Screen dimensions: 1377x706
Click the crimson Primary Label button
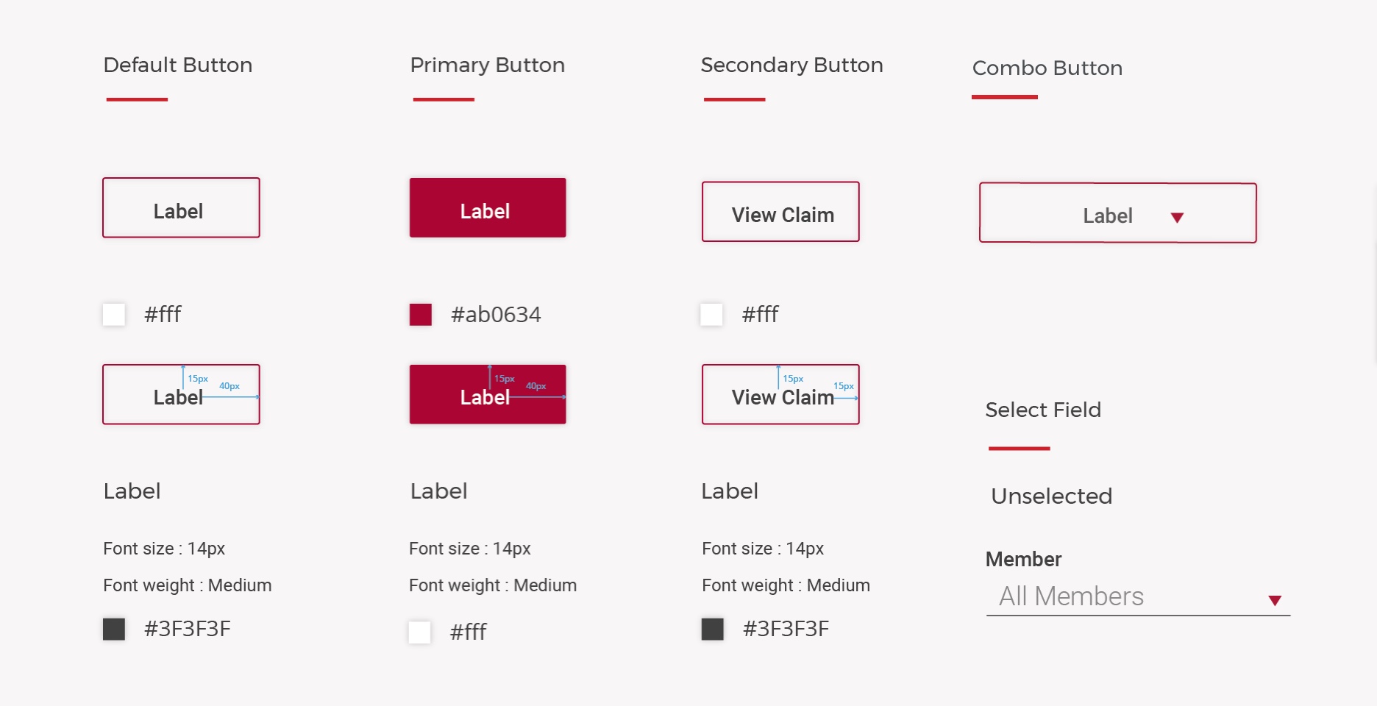tap(488, 207)
